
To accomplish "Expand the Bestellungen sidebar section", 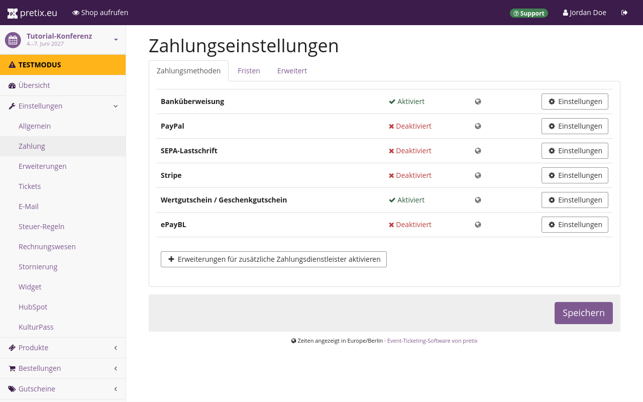I will point(115,368).
